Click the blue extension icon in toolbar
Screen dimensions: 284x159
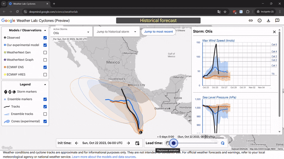(x=241, y=12)
